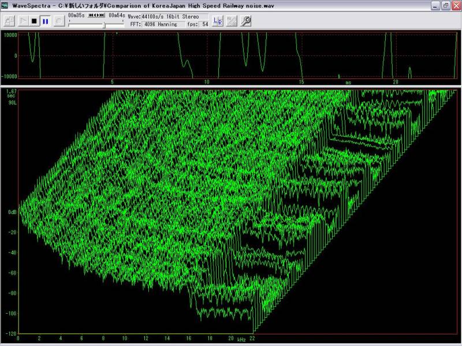Click the icon left of the wrench
Screen dimensions: 462x346
pos(232,21)
